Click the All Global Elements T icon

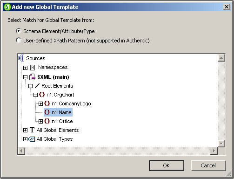click(32, 130)
